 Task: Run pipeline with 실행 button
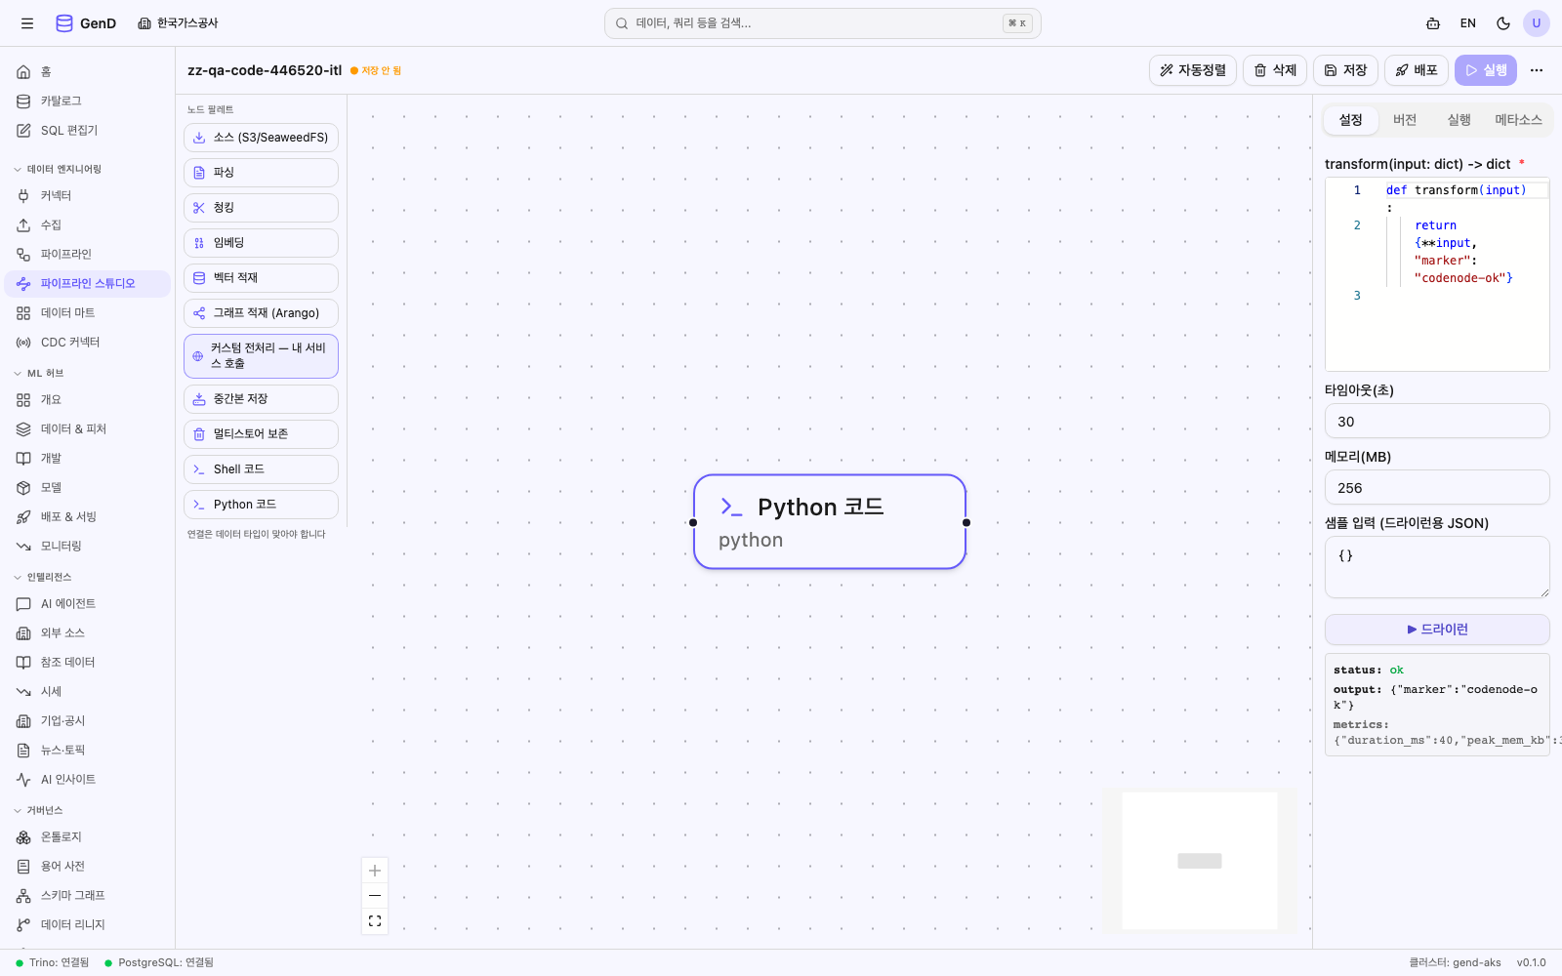(1486, 70)
